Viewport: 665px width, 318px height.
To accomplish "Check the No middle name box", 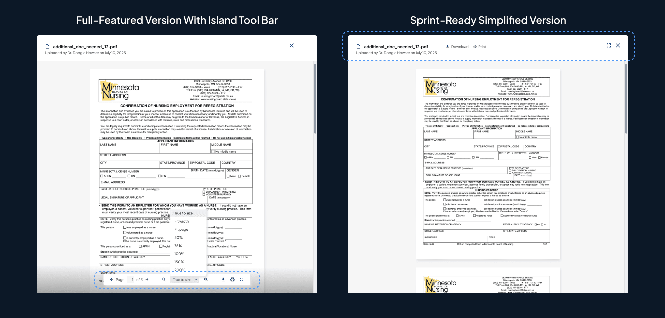I will pos(213,152).
